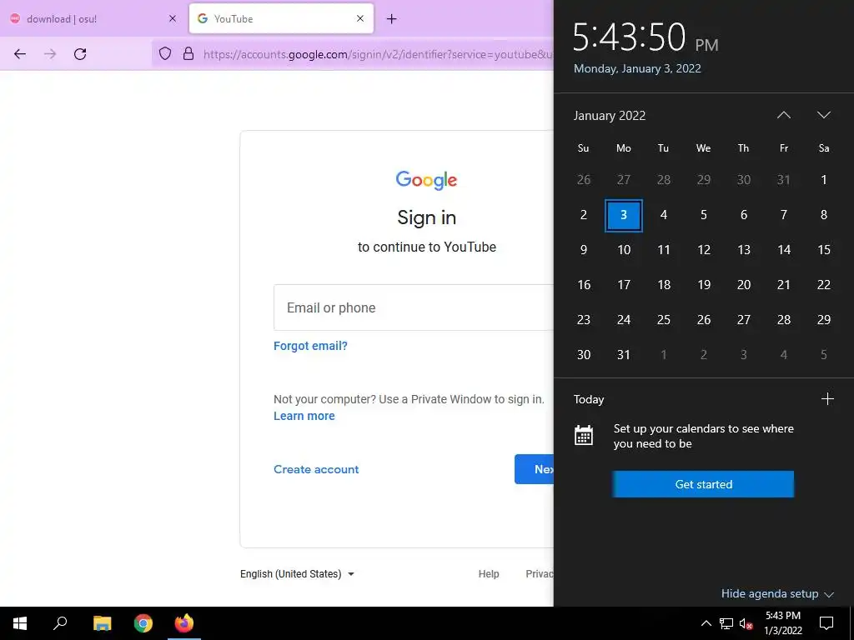
Task: Select January 19 in the calendar
Action: (x=704, y=285)
